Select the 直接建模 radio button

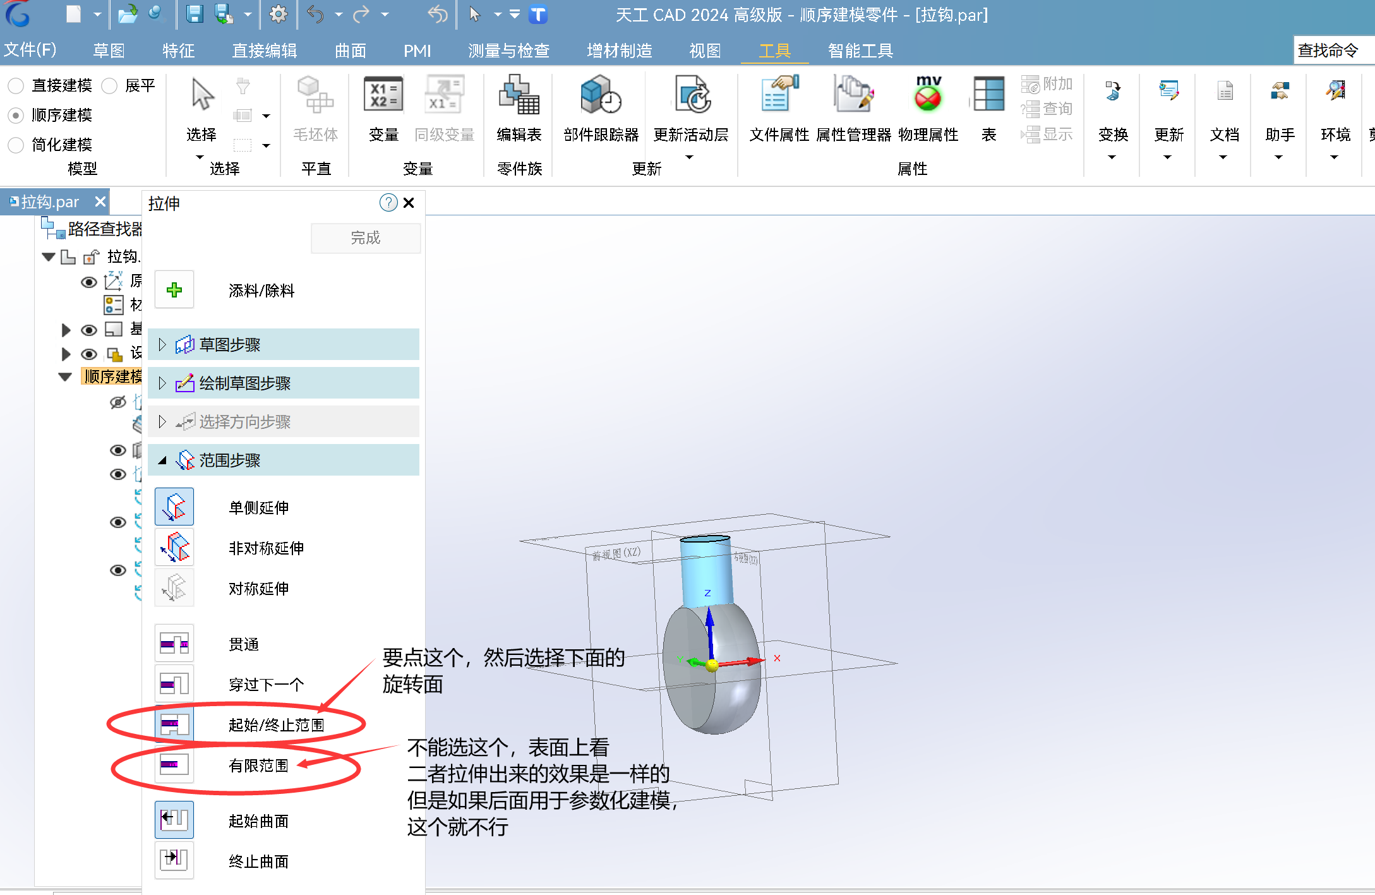16,85
